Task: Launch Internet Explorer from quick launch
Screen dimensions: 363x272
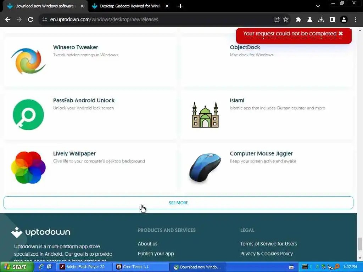Action: click(42, 267)
